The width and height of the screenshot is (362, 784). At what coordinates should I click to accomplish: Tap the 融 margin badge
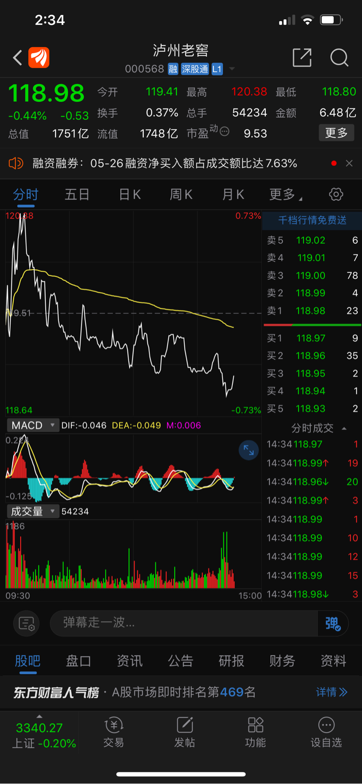coord(173,69)
